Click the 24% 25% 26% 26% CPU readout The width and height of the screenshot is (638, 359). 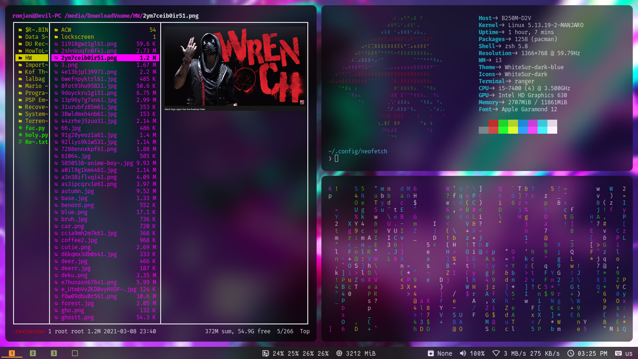(301, 353)
